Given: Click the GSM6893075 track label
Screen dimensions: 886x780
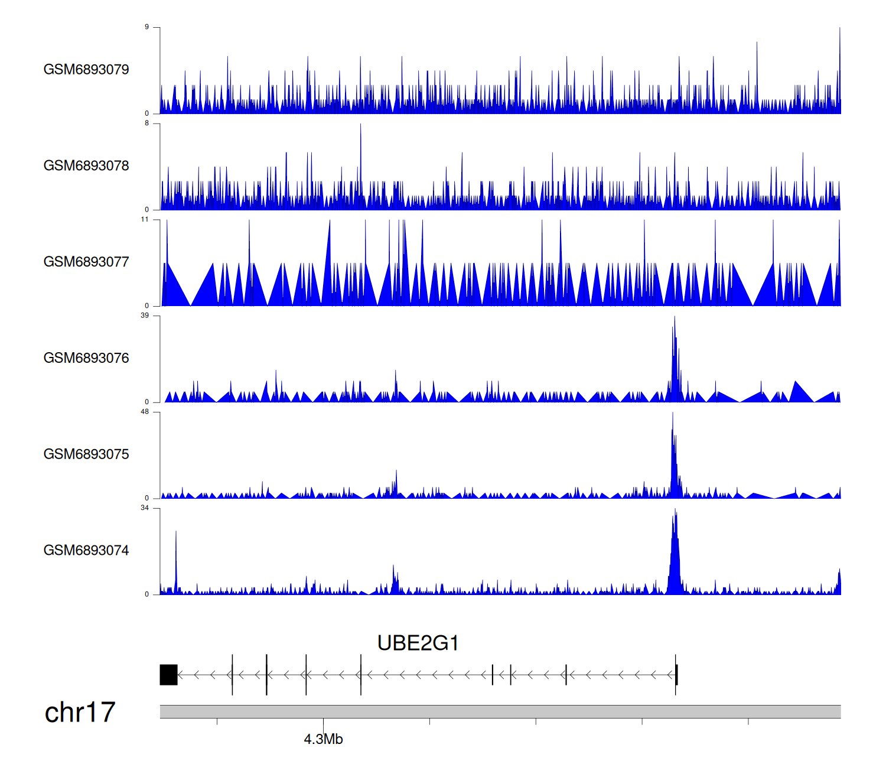Looking at the screenshot, I should pyautogui.click(x=86, y=454).
